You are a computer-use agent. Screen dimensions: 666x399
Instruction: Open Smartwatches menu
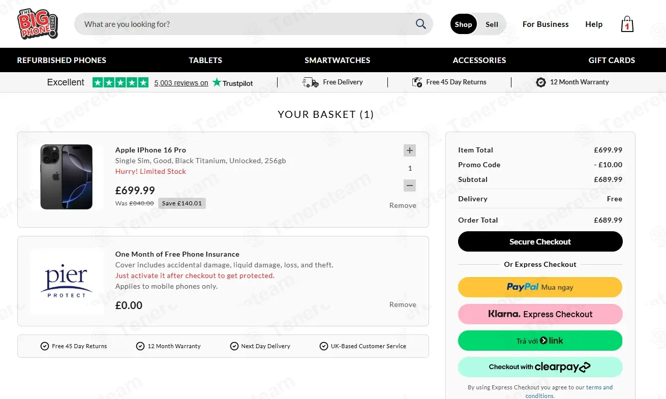coord(338,60)
